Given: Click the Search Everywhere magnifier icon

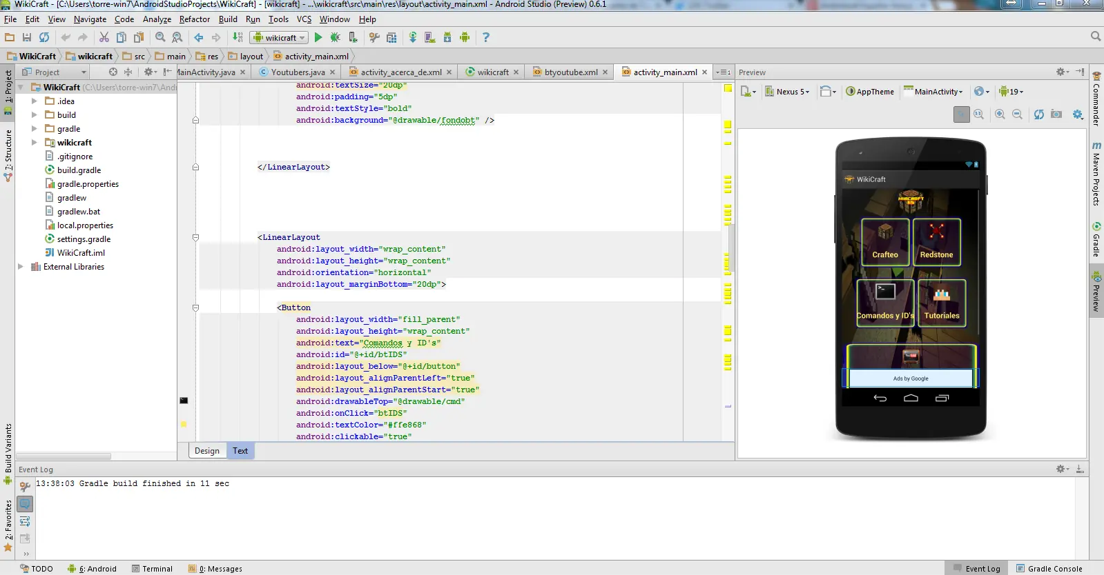Looking at the screenshot, I should tap(1096, 37).
